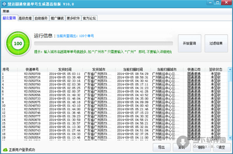The image size is (233, 154).
Task: Click the 导出 button
Action: 162,147
